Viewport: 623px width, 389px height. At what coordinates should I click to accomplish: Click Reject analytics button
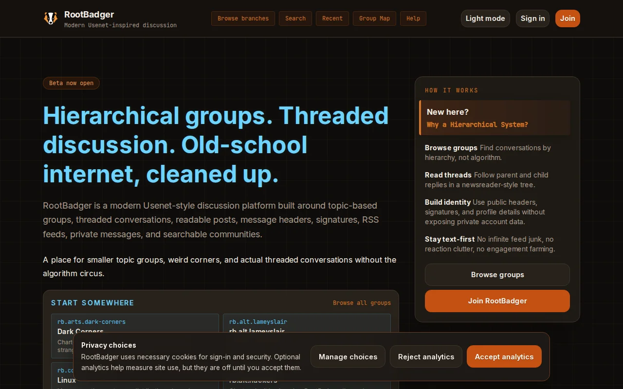pyautogui.click(x=426, y=357)
